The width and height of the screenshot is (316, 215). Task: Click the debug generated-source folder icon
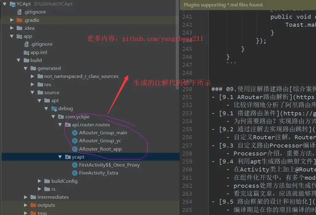pos(54,109)
